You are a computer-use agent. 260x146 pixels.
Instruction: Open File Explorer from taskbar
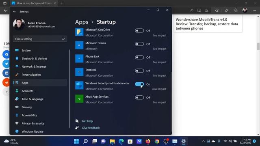112,141
